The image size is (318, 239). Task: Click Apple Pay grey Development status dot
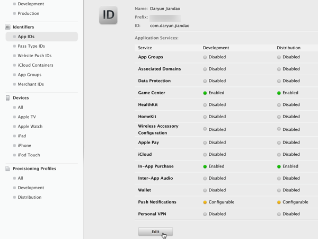pos(205,143)
